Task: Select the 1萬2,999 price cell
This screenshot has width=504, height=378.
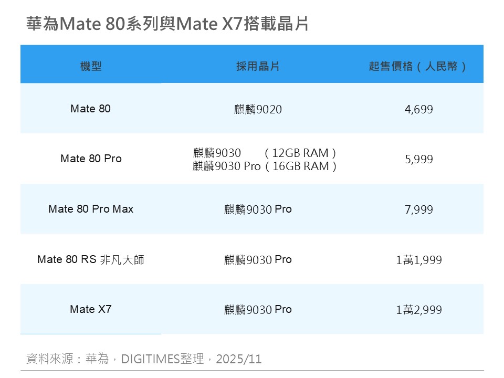Action: [x=419, y=310]
